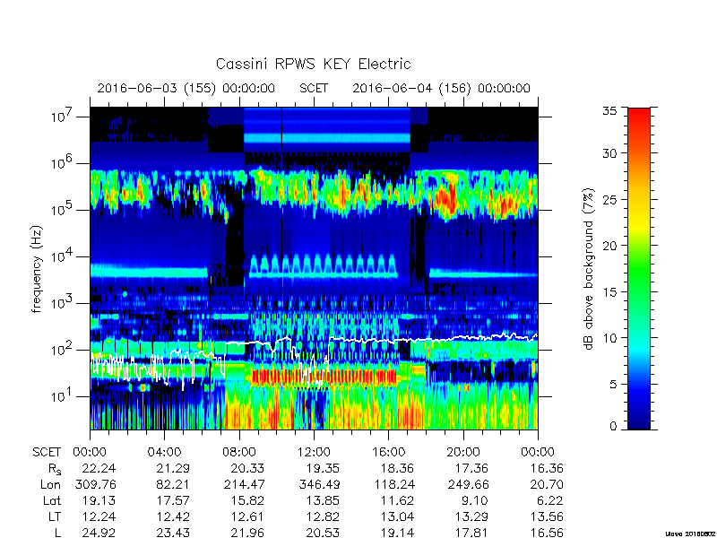This screenshot has height=538, width=717.
Task: Click the Lat value 6.22
Action: coord(550,500)
